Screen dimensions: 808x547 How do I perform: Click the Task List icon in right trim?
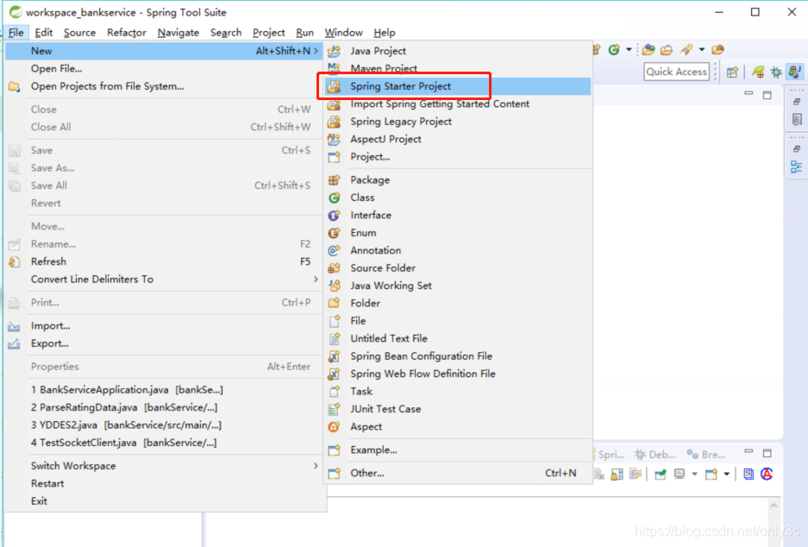point(797,119)
